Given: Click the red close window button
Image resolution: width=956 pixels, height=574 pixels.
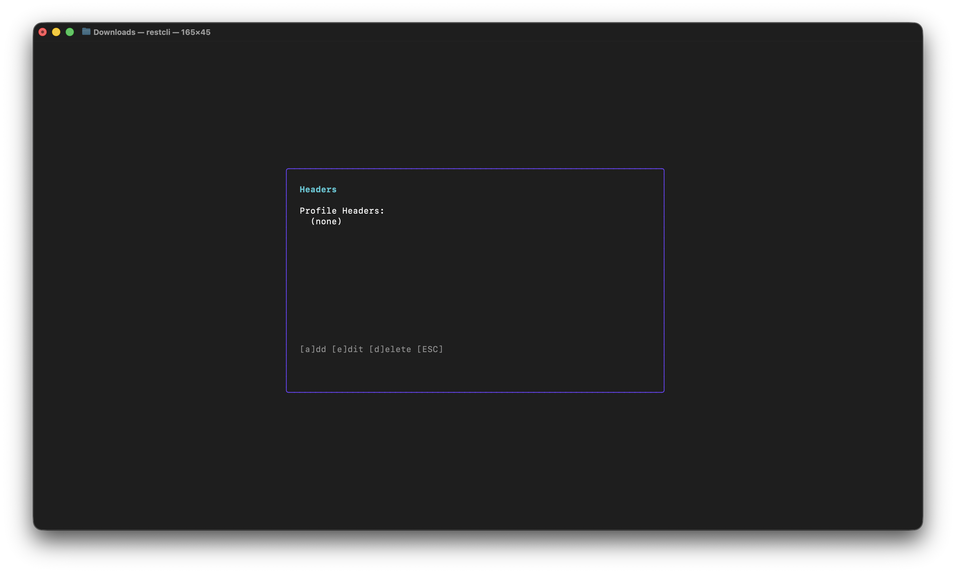Looking at the screenshot, I should [x=43, y=32].
